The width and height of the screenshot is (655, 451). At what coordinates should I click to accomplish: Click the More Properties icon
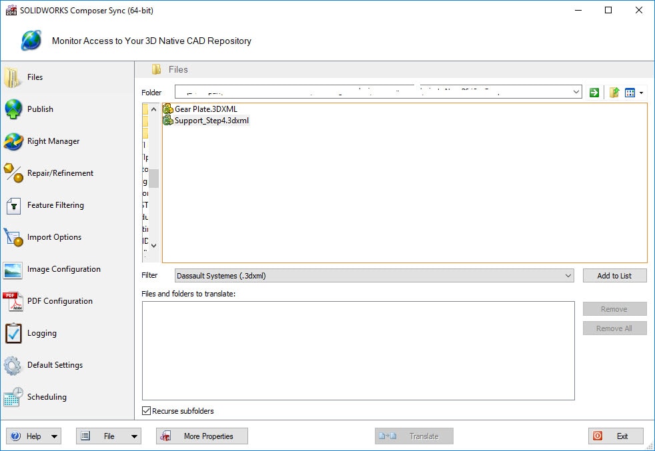[x=165, y=436]
